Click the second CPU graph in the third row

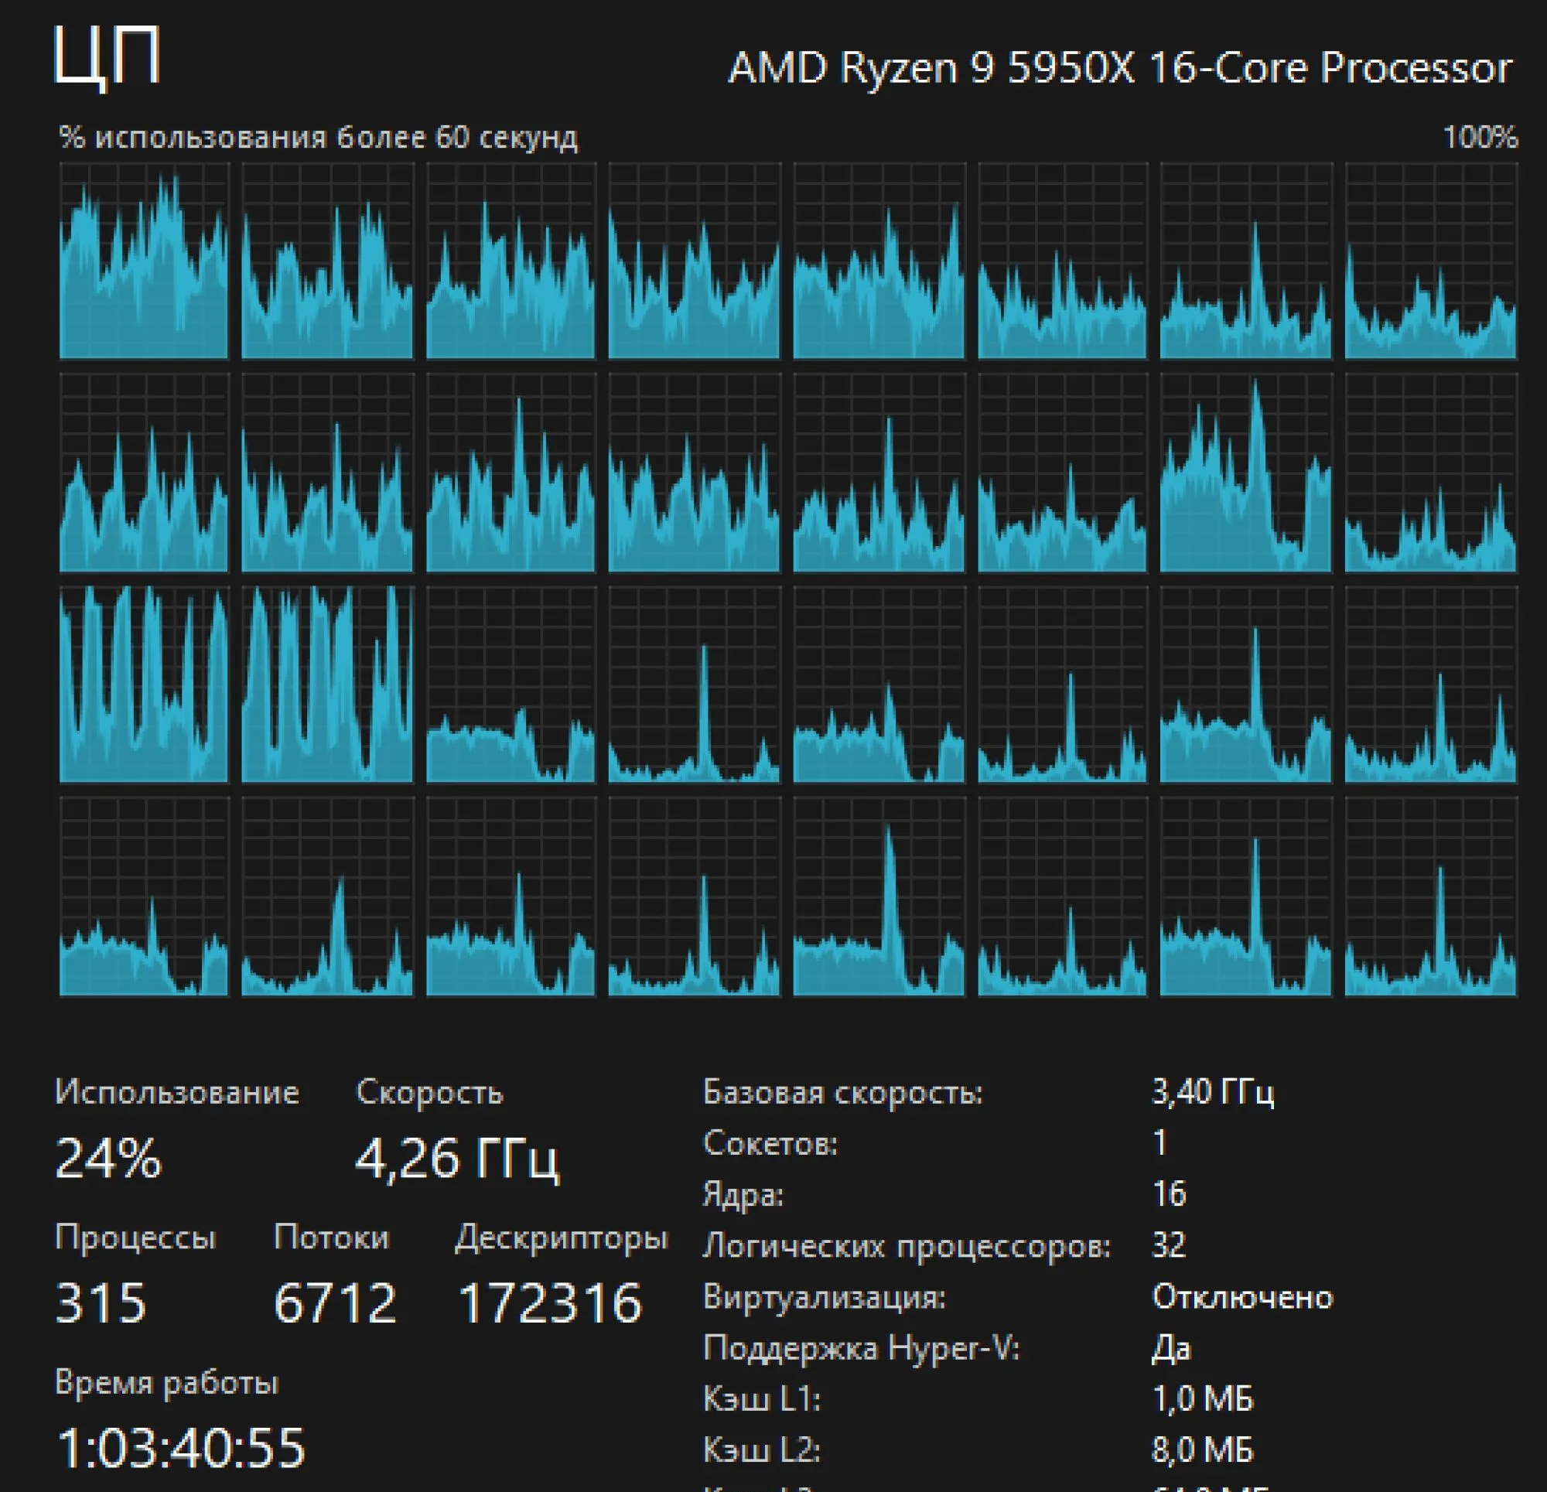pos(327,685)
